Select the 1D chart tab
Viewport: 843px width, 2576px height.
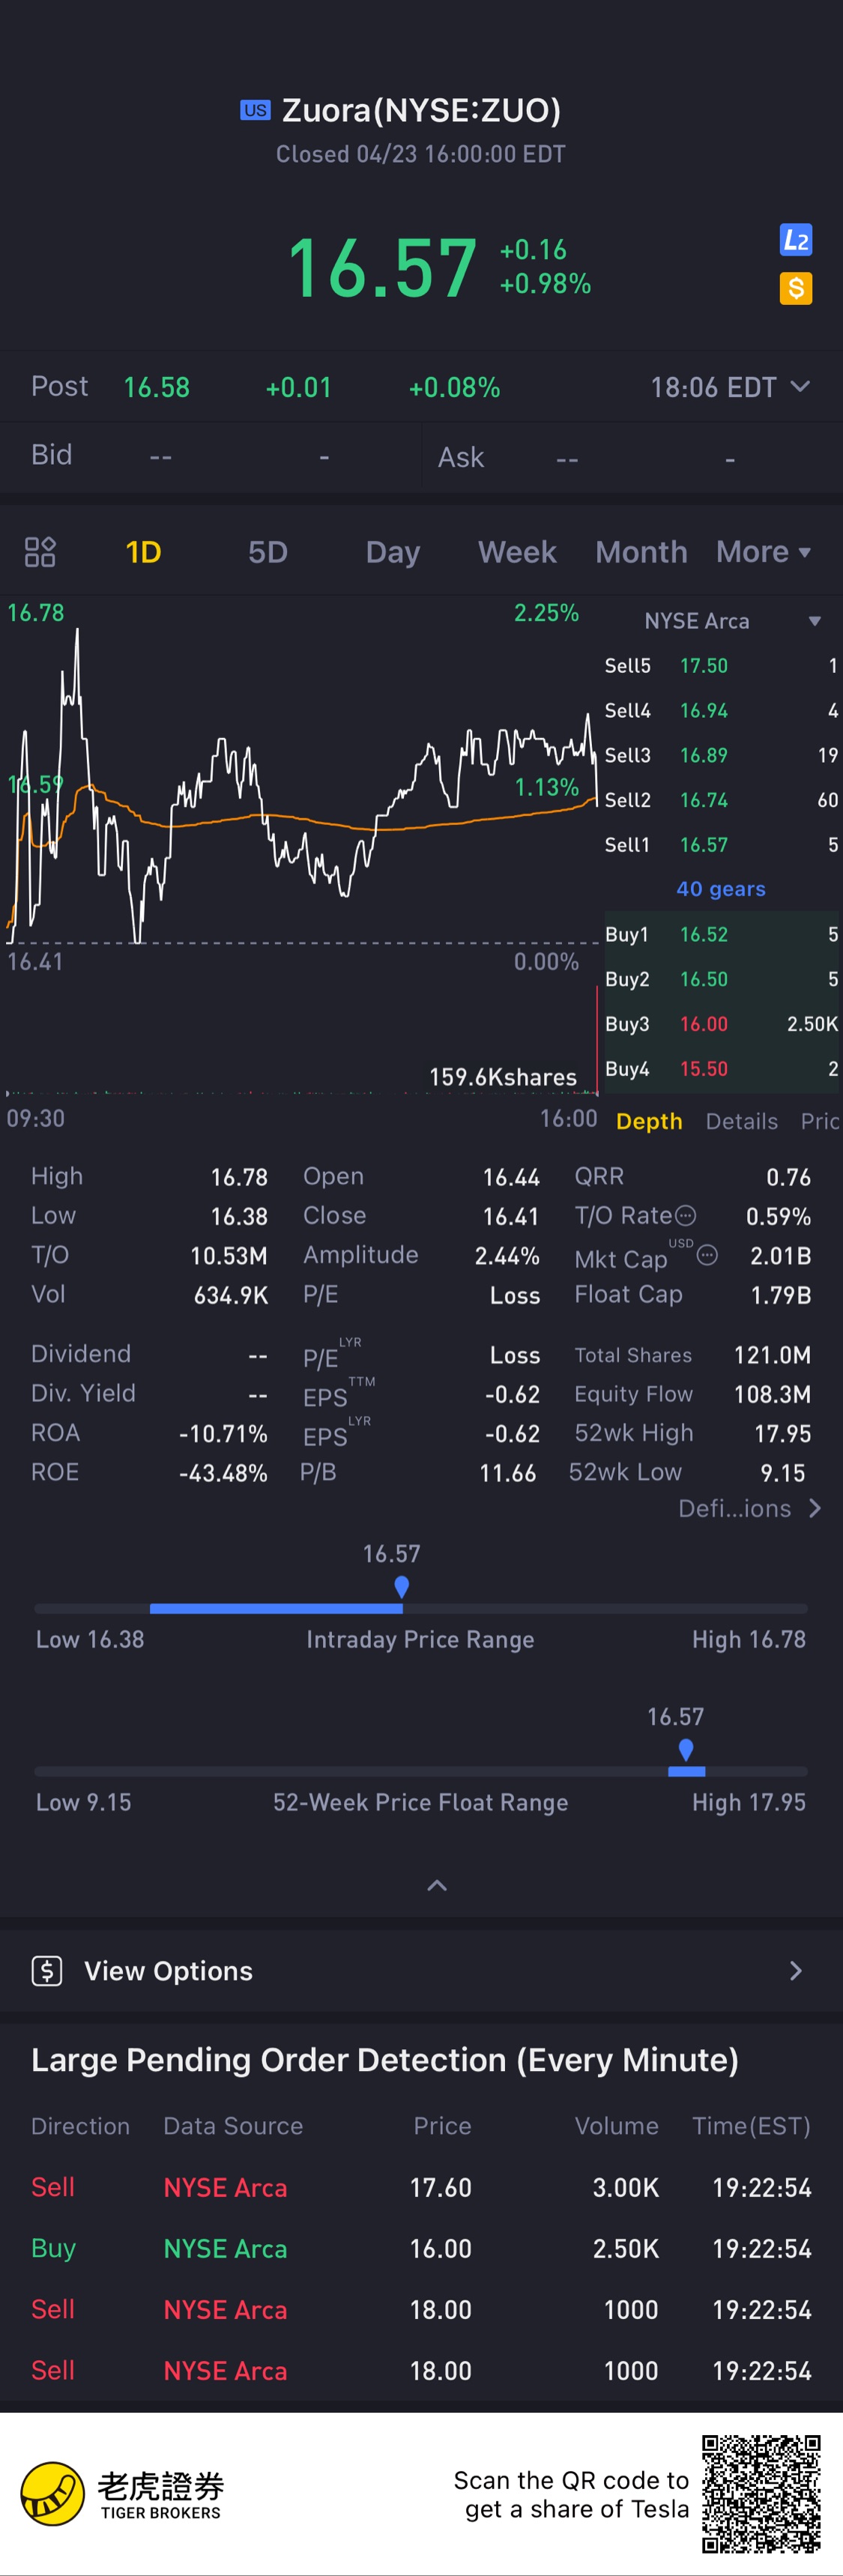coord(143,552)
